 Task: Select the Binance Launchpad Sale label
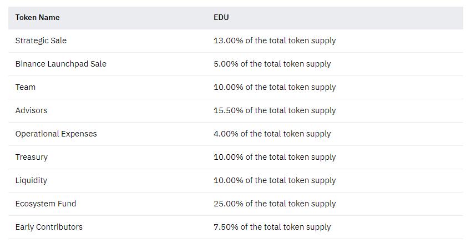click(x=60, y=64)
